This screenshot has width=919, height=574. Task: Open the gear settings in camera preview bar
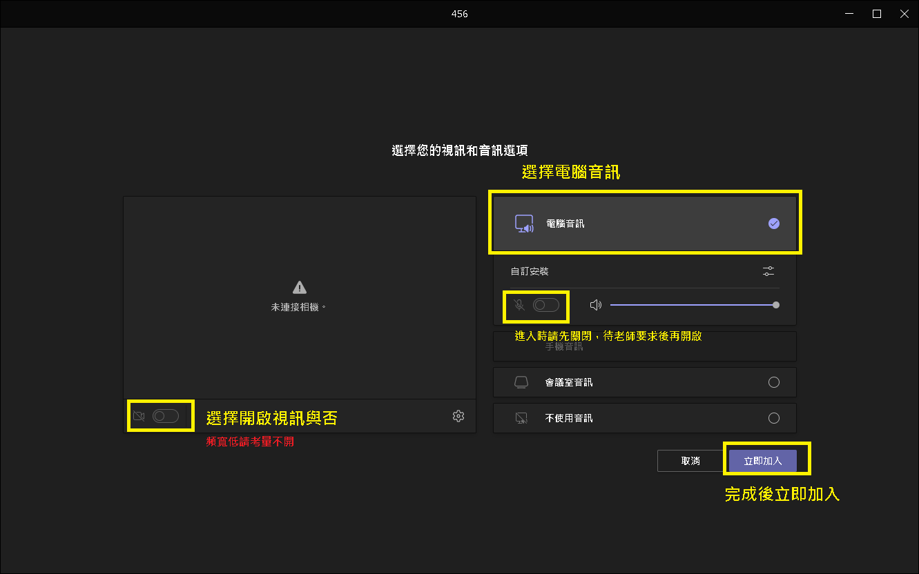[458, 416]
